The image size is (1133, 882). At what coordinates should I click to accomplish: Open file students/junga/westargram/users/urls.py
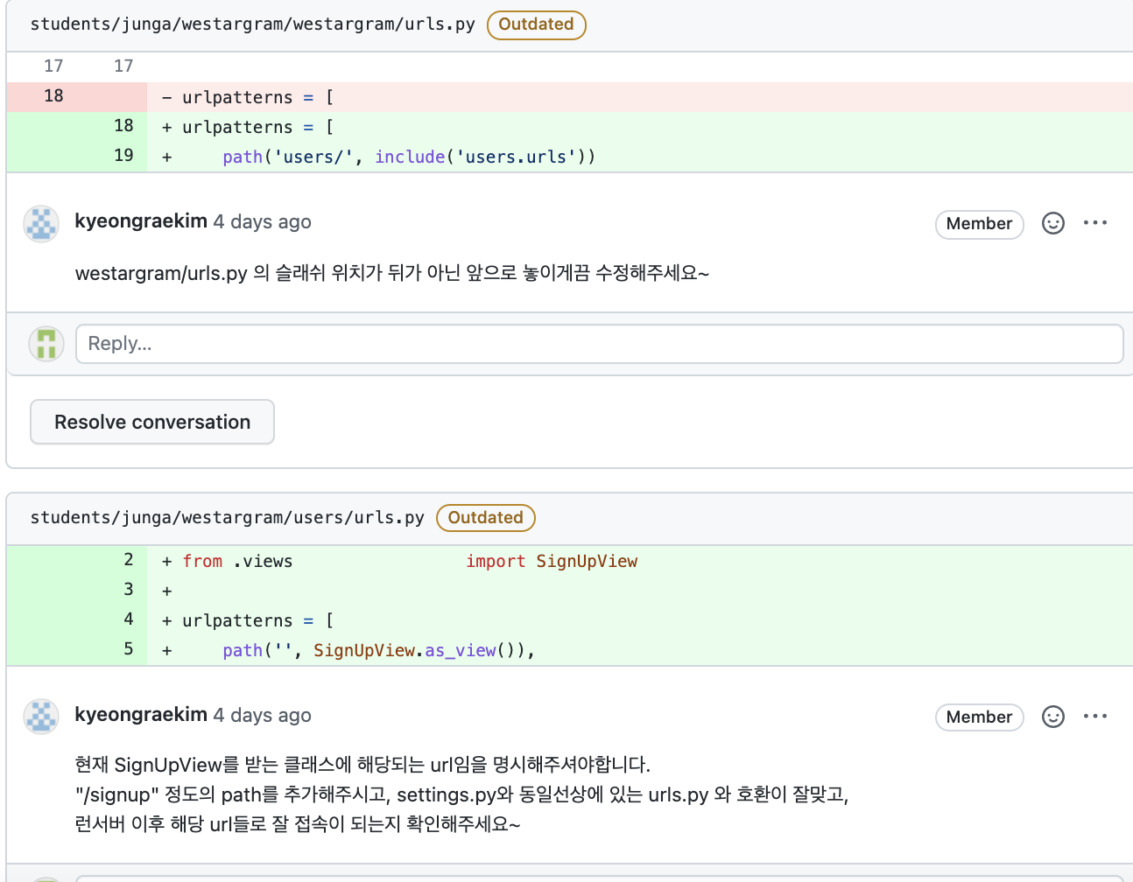pos(228,518)
